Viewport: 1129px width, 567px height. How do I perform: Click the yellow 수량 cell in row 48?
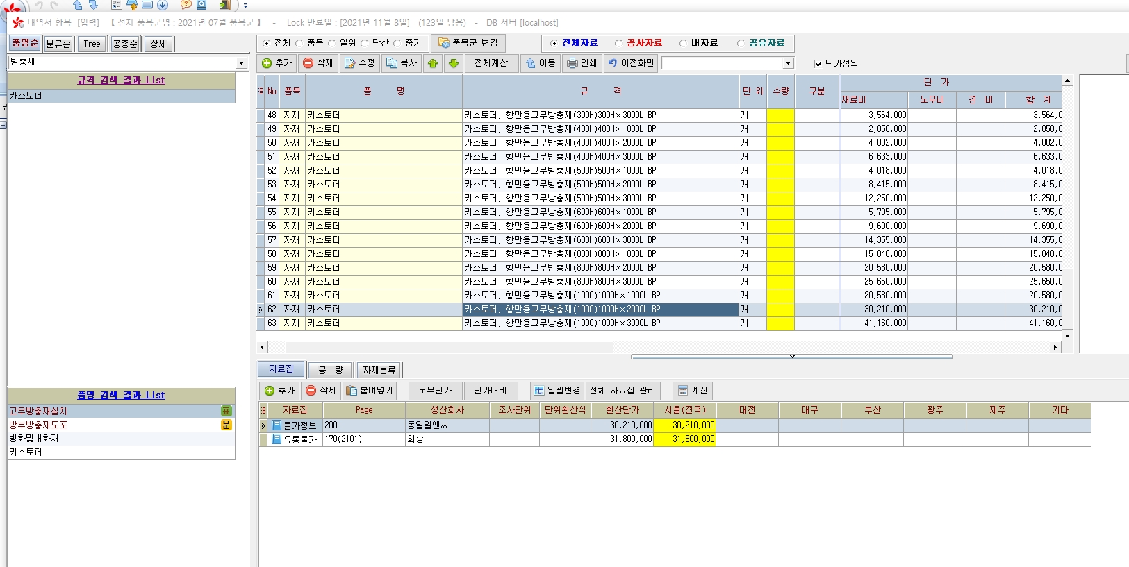(x=780, y=115)
